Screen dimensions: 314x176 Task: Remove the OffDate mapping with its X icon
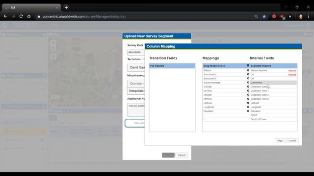248,95
